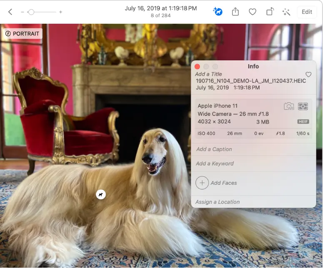Click the HEIF format badge
324x268 pixels.
[x=303, y=122]
